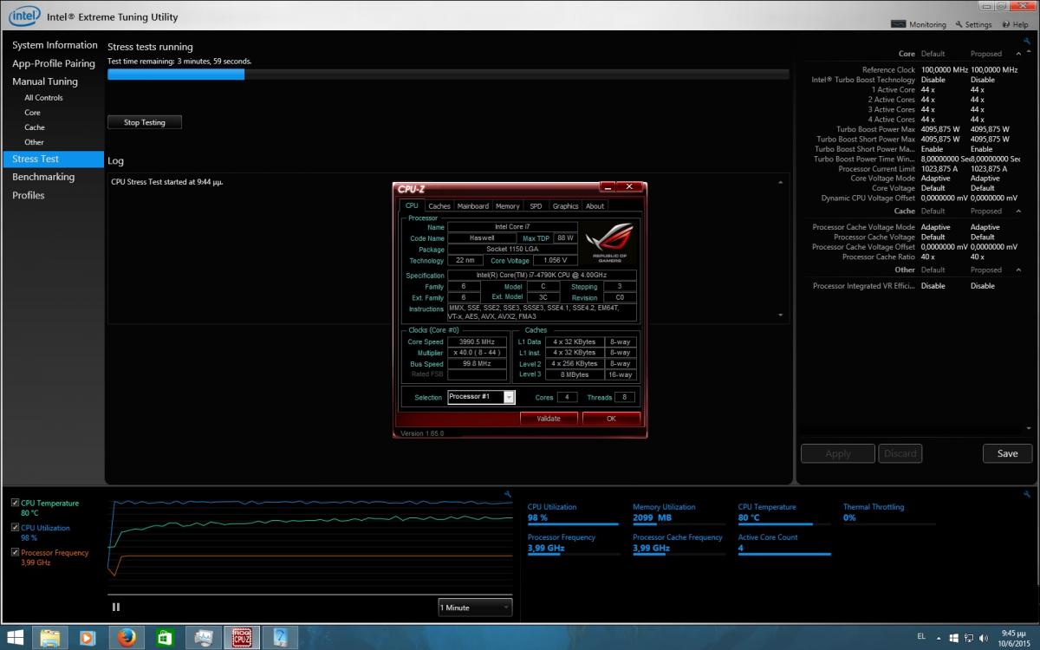
Task: Click the Discard button
Action: pos(900,453)
